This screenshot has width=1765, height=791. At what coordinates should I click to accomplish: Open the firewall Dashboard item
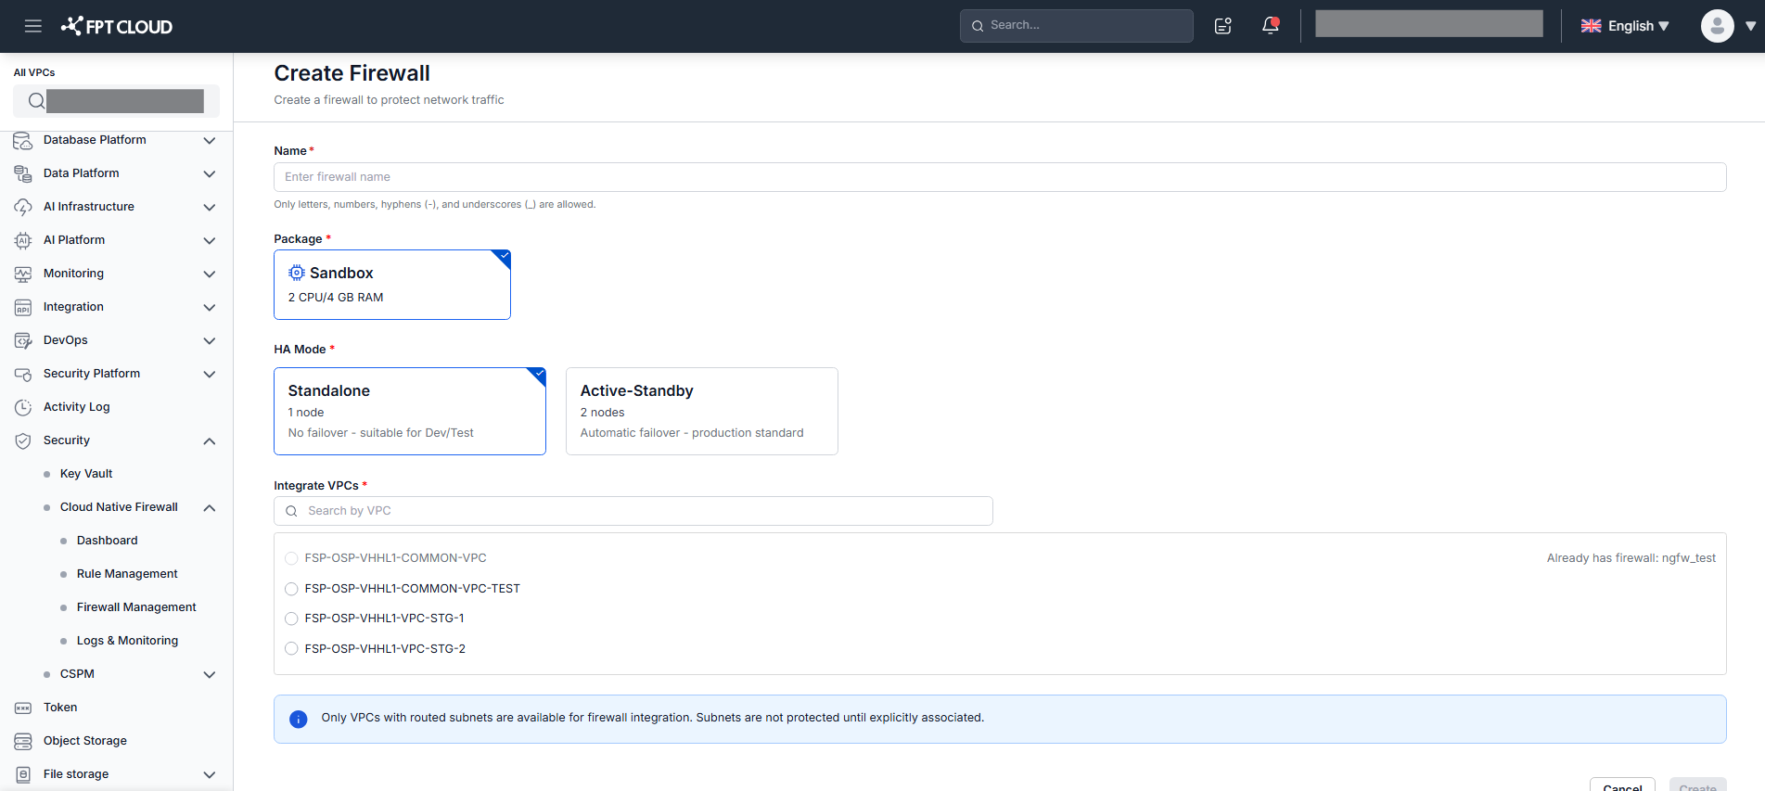point(108,541)
